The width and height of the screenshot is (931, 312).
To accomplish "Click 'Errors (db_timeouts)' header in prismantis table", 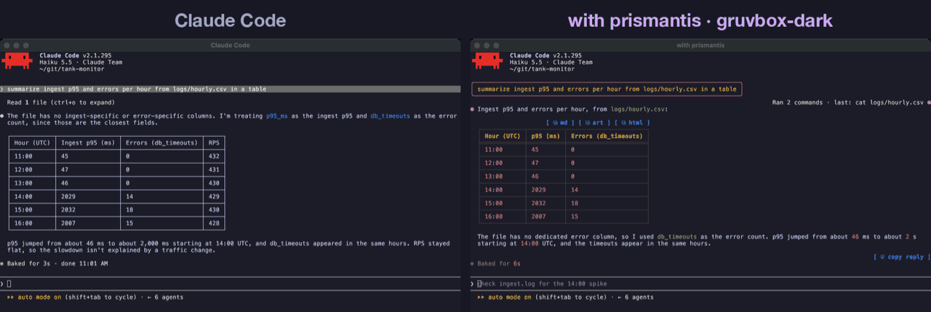I will [x=607, y=136].
